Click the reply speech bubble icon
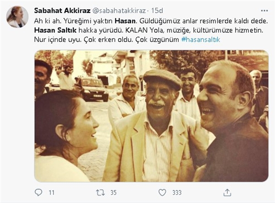 point(38,192)
